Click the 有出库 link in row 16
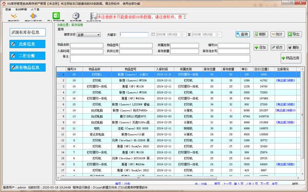The height and width of the screenshot is (192, 308). (x=285, y=164)
